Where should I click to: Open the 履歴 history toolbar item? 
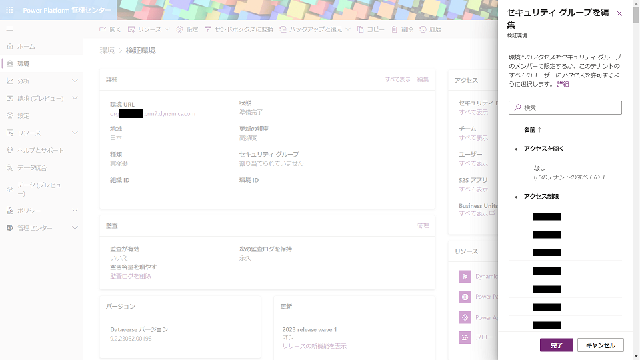click(x=430, y=29)
